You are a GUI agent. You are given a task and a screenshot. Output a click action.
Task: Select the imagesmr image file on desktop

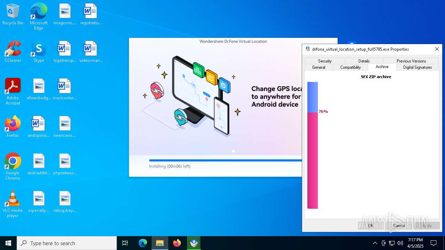point(65,15)
